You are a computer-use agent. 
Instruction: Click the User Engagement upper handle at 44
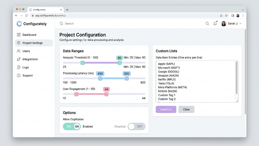pos(106,94)
